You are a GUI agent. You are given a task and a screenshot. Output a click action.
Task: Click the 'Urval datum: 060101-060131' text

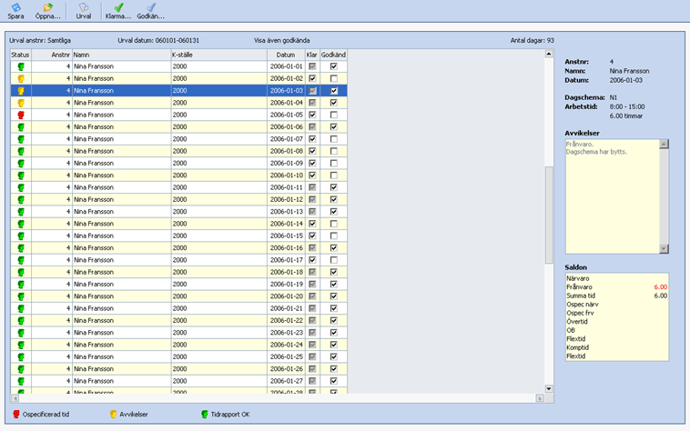158,40
